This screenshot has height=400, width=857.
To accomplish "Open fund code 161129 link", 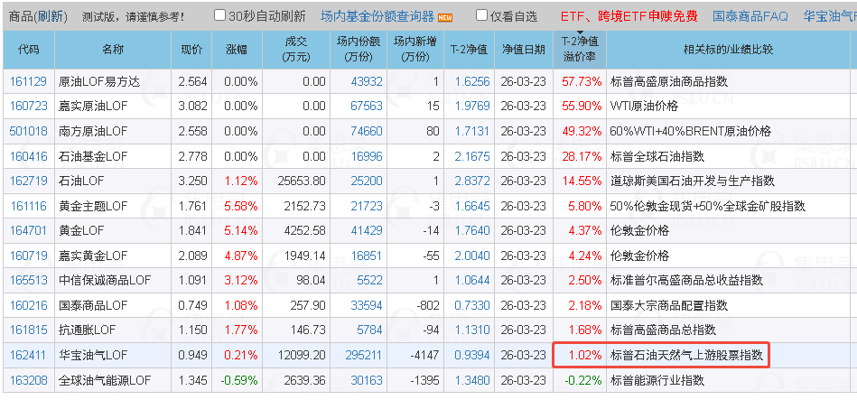I will tap(28, 82).
